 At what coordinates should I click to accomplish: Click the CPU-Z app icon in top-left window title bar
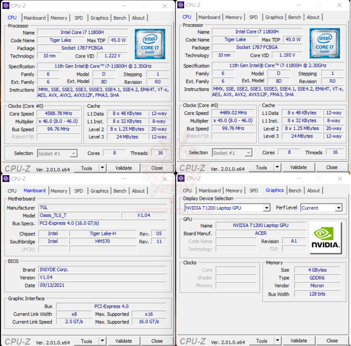coord(6,6)
